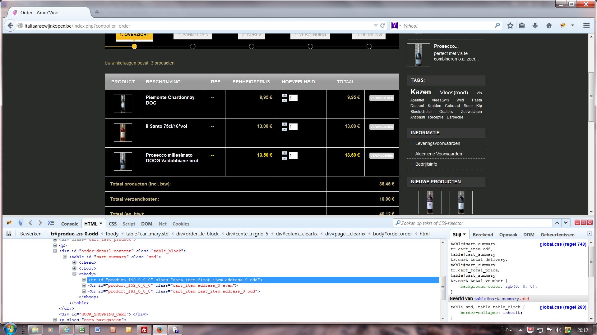Click the Firefox home icon
Viewport: 597px width, 335px height.
coord(549,26)
